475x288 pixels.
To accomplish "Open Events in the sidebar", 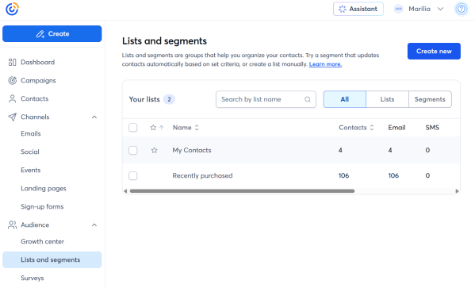I will click(x=31, y=170).
